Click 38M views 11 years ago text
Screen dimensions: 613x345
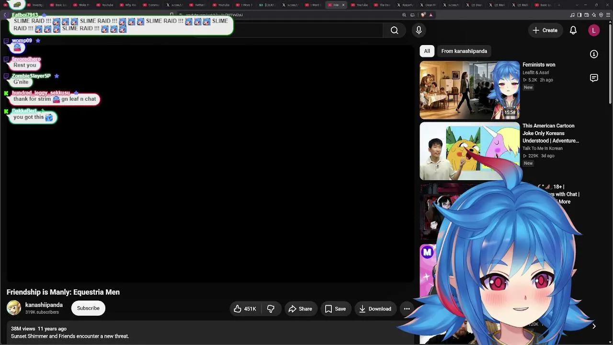(39, 329)
